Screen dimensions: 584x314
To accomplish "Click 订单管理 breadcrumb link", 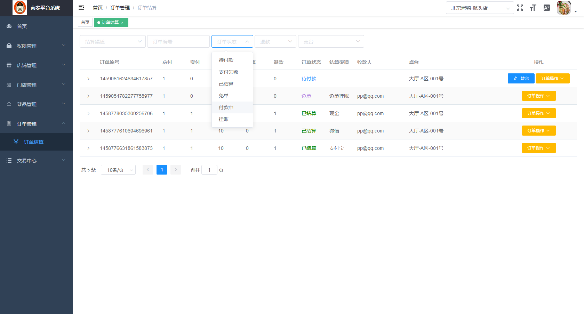I will click(120, 8).
